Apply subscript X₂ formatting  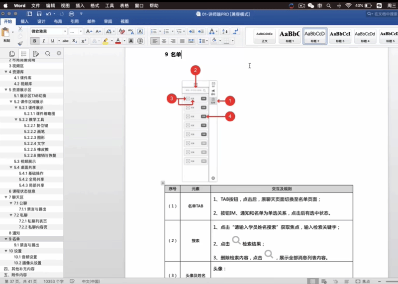tap(75, 41)
